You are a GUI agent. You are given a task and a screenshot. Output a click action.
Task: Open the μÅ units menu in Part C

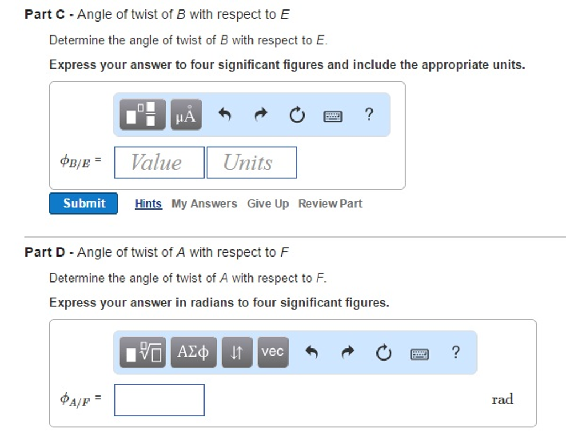(x=185, y=114)
